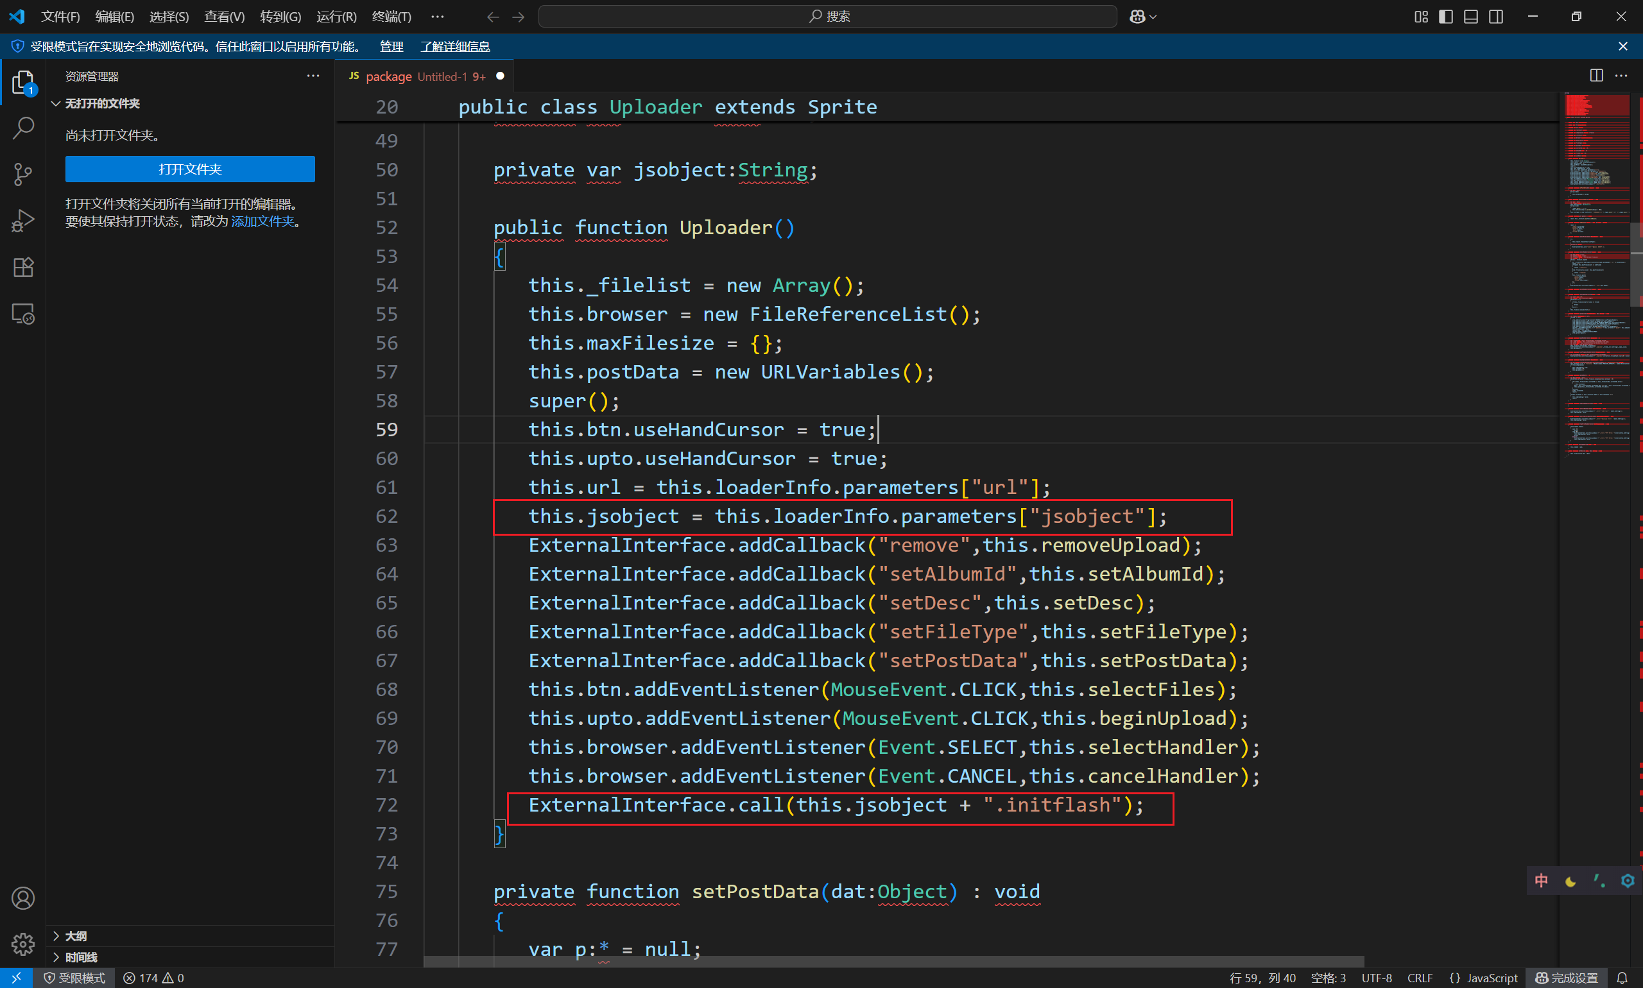Open the 文件(F) menu

pyautogui.click(x=60, y=17)
